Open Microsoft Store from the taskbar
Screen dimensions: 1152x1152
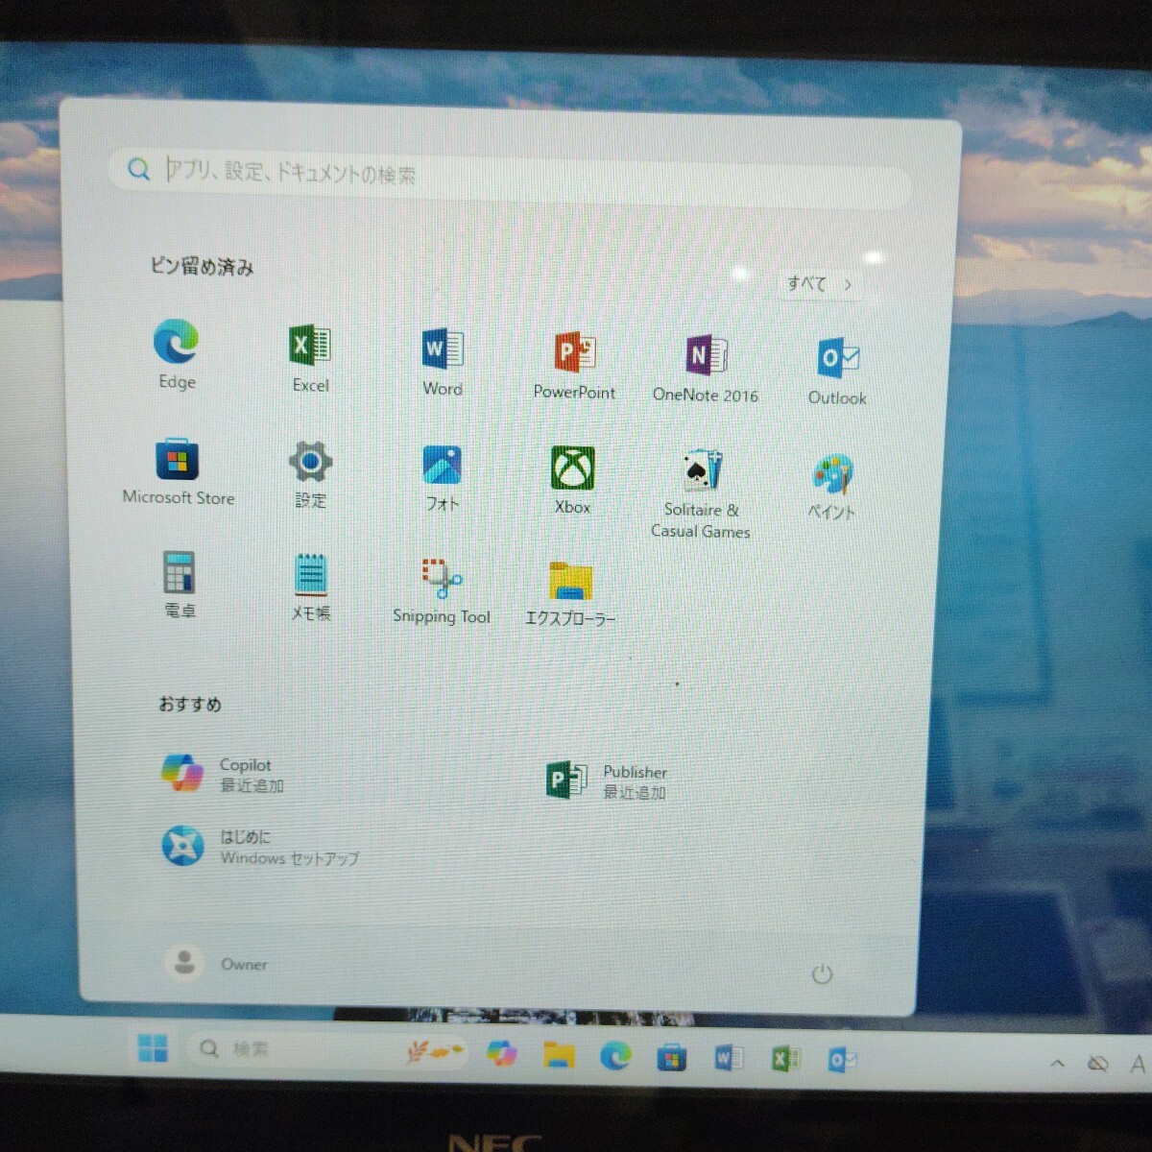tap(671, 1058)
